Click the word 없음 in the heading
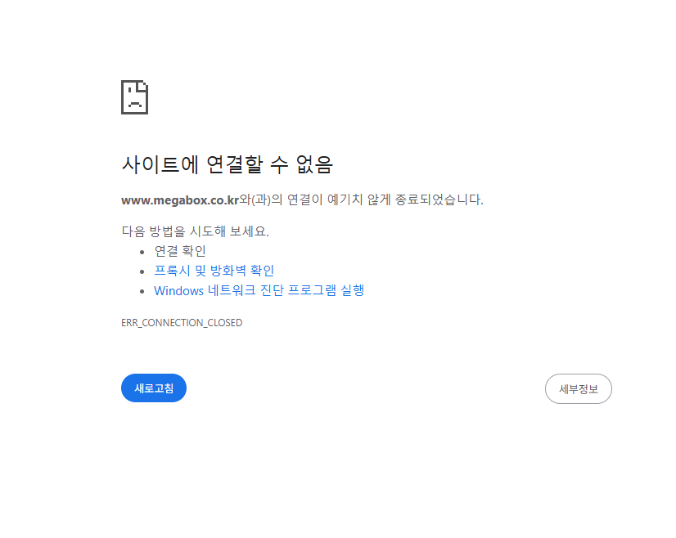676x538 pixels. coord(314,164)
